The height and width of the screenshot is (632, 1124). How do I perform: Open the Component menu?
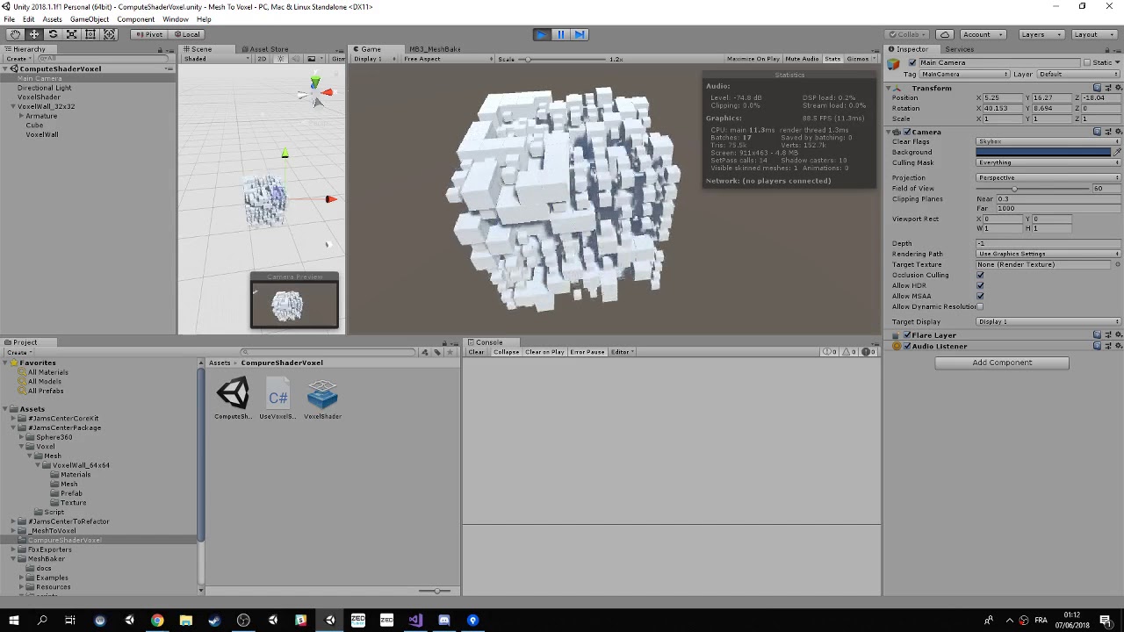[x=135, y=19]
